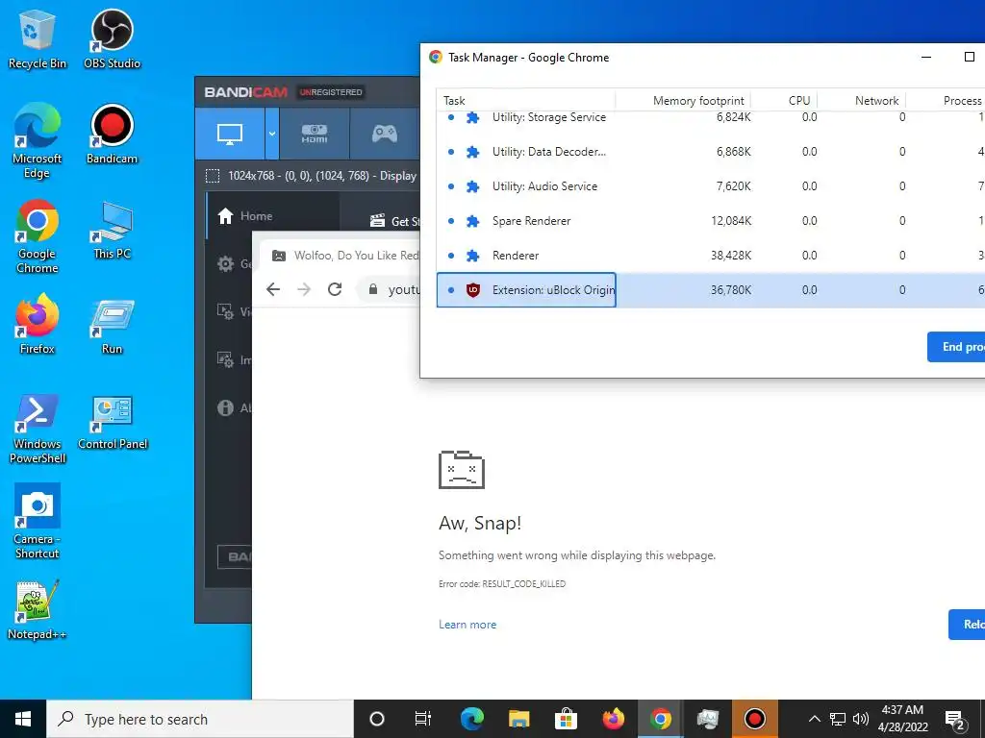Image resolution: width=985 pixels, height=738 pixels.
Task: Go forward in the Chrome browser
Action: click(x=304, y=289)
